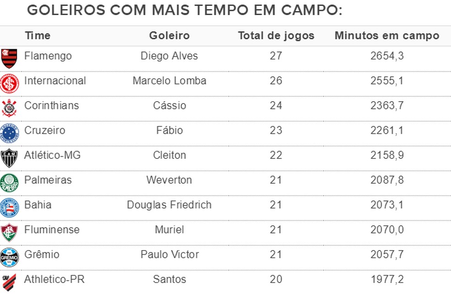Click the Internacional club crest
This screenshot has height=294, width=451.
pyautogui.click(x=10, y=84)
